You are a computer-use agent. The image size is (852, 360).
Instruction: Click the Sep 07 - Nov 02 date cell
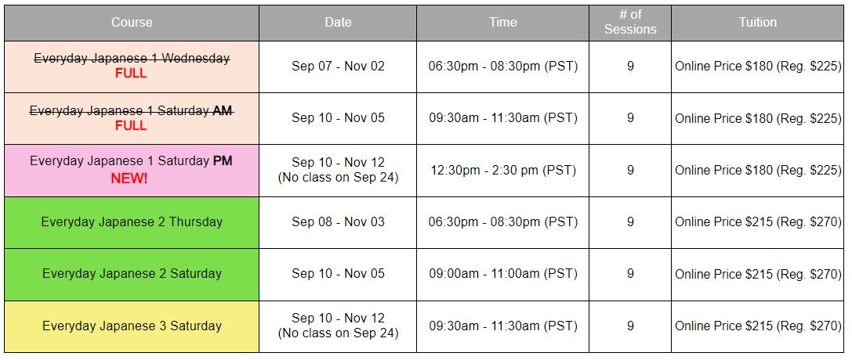tap(338, 67)
